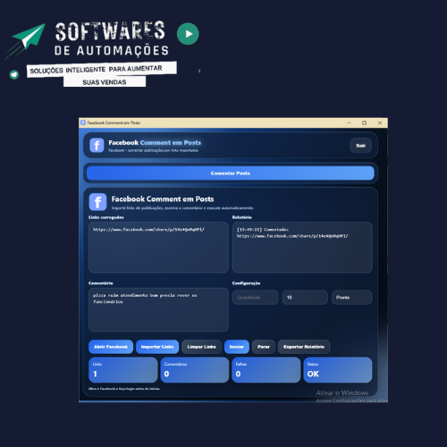Click the Sair button
Image resolution: width=447 pixels, height=447 pixels.
360,146
